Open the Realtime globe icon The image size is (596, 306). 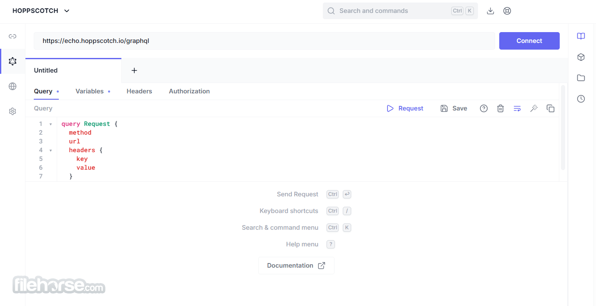pyautogui.click(x=13, y=86)
